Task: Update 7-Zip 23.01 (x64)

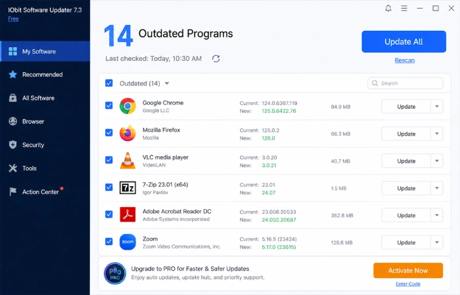Action: (x=406, y=188)
